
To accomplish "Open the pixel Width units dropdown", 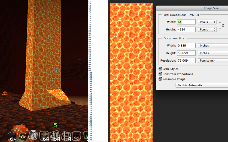I will pyautogui.click(x=207, y=22).
